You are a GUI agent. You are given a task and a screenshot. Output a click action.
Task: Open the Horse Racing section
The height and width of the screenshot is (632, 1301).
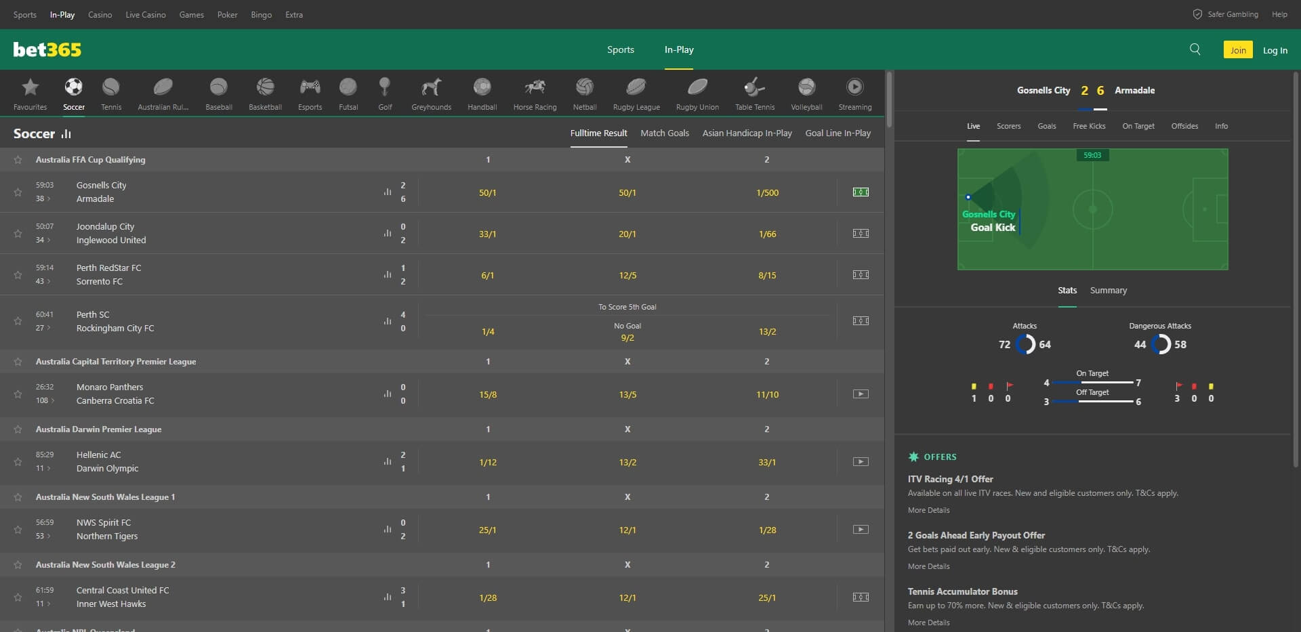(x=534, y=93)
